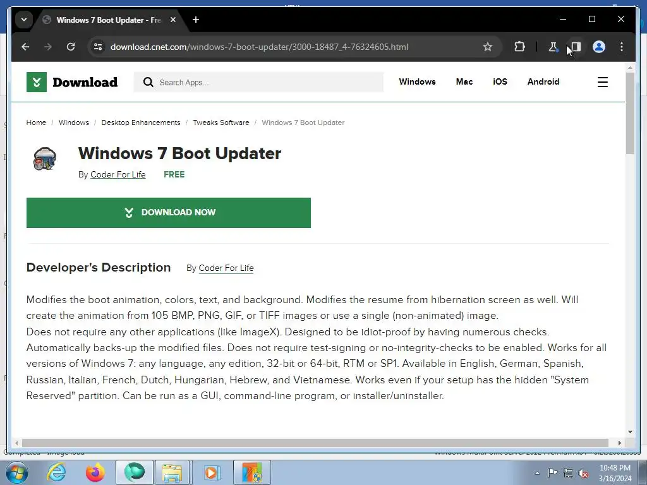
Task: Open the tab search dropdown chevron
Action: 24,20
